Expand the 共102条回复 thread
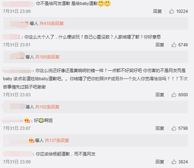Screen dimensions: 194x168 (x=47, y=107)
